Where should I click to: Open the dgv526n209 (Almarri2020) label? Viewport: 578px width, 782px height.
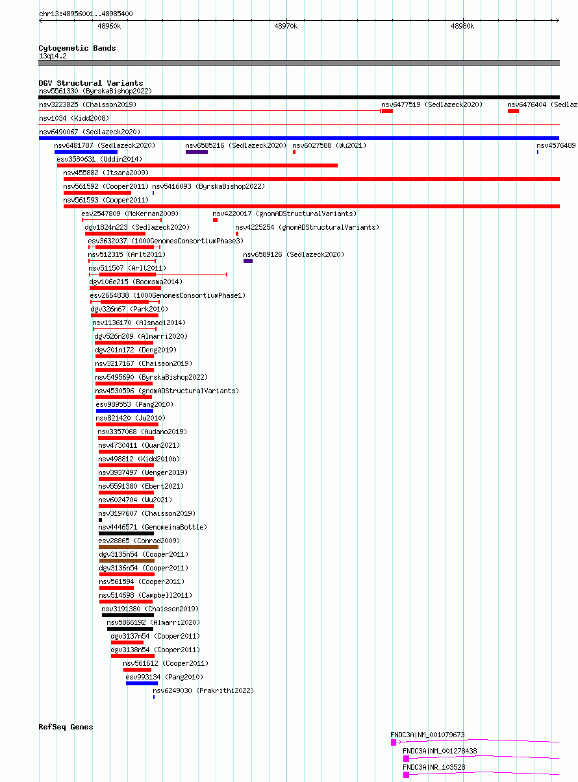click(141, 336)
